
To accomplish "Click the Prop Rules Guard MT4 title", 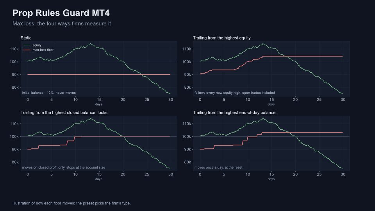I will (x=61, y=13).
